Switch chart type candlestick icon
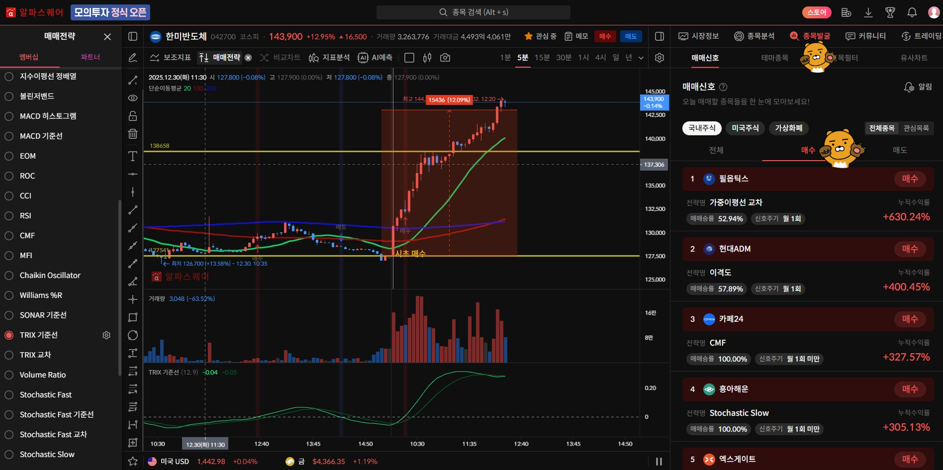 [x=427, y=58]
